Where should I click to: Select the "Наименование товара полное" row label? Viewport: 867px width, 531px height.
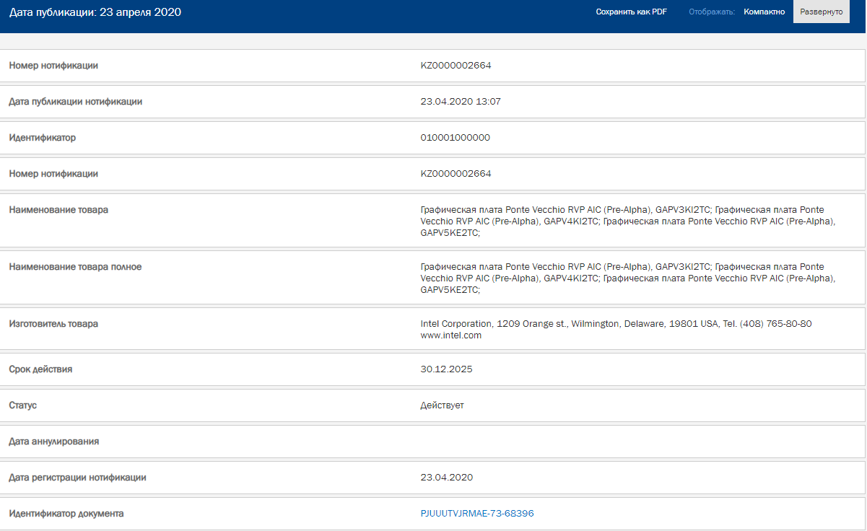click(x=75, y=267)
